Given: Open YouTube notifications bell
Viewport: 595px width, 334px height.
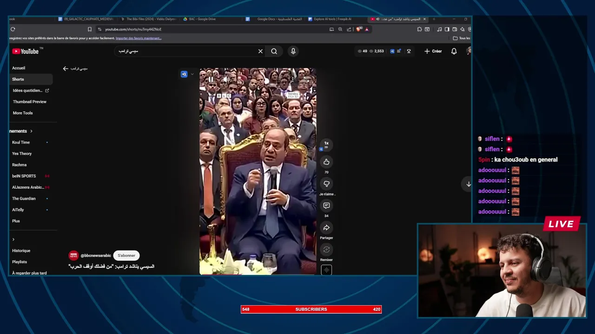Looking at the screenshot, I should click(x=454, y=51).
